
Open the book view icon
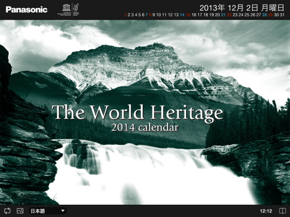click(282, 211)
